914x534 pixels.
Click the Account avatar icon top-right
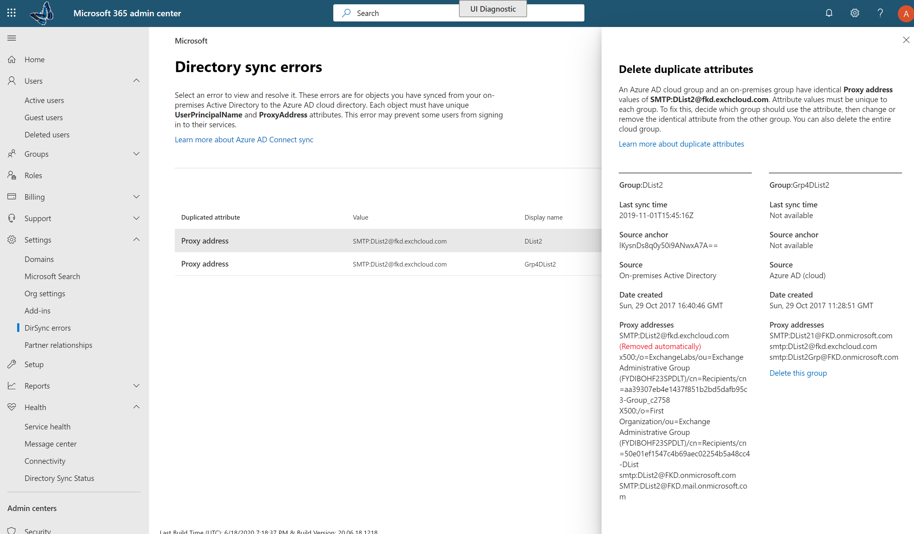(x=904, y=13)
